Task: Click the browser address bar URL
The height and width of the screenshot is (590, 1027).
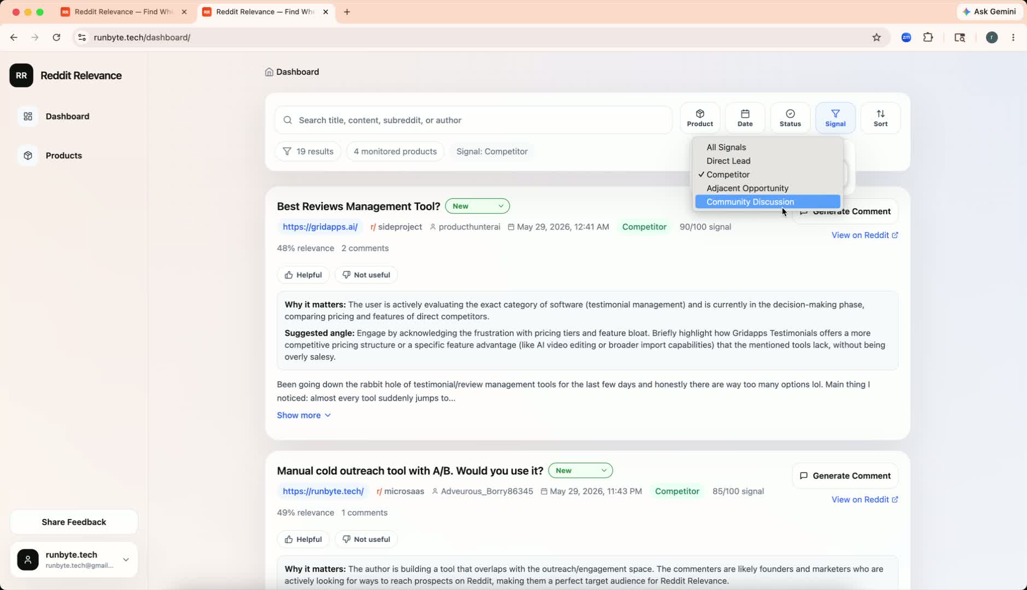Action: click(142, 37)
